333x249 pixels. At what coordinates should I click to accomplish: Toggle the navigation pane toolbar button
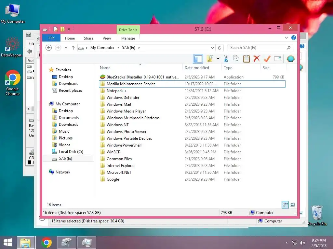point(198,59)
